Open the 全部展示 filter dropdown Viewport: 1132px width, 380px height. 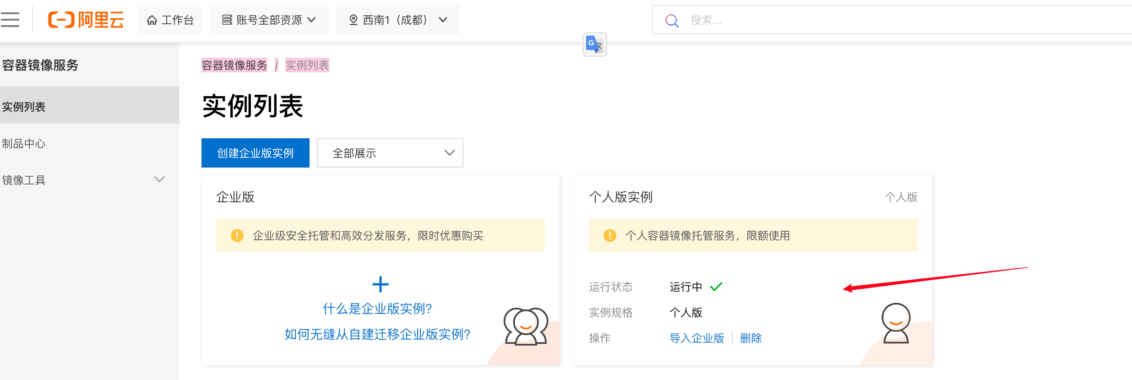coord(390,153)
